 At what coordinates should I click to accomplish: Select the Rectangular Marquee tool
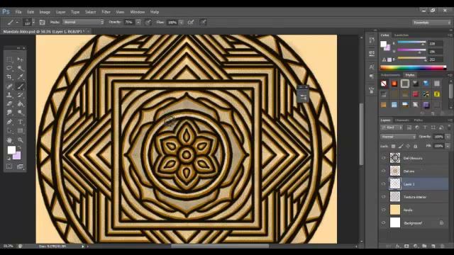9,59
